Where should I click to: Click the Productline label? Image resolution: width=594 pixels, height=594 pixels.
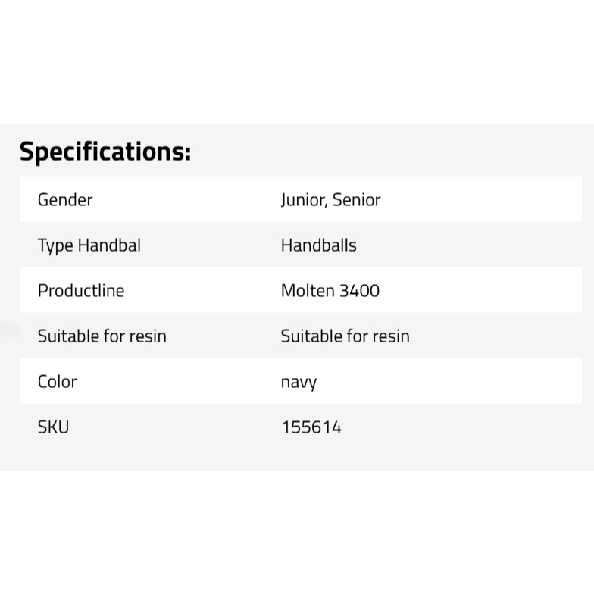click(x=81, y=291)
